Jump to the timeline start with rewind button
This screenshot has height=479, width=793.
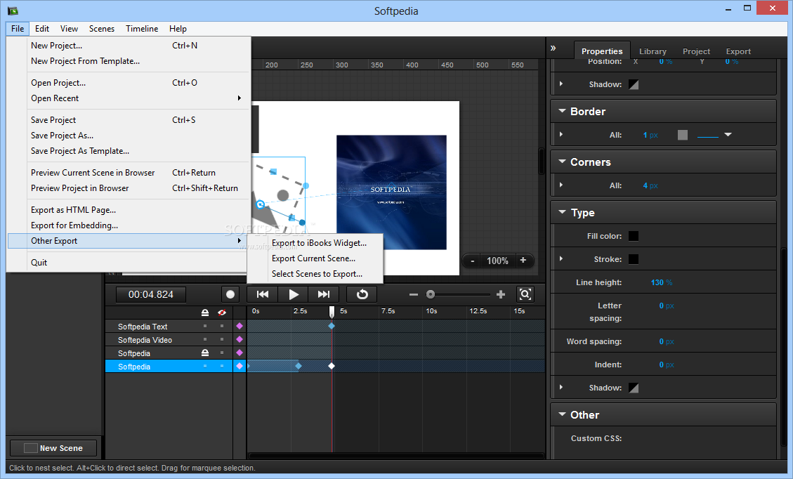[x=263, y=294]
